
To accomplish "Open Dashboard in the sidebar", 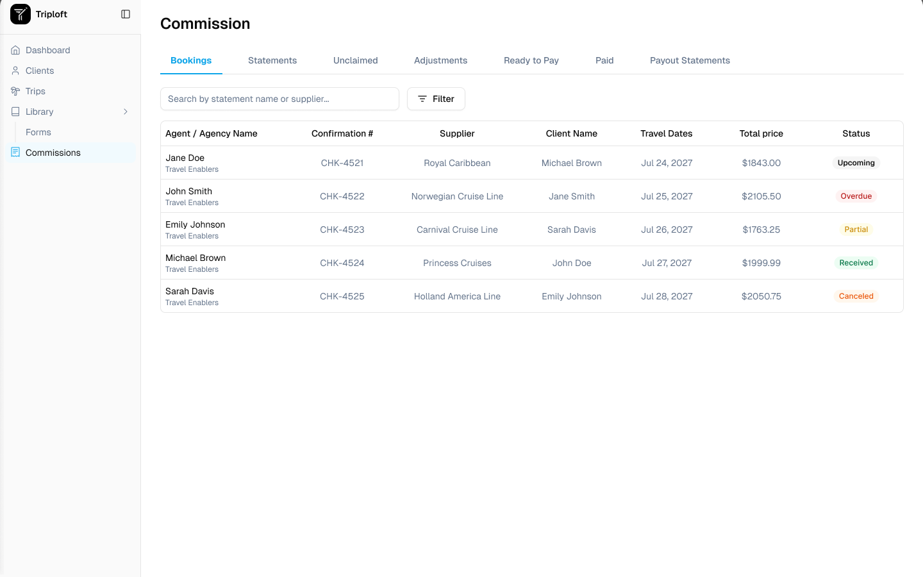I will point(71,50).
